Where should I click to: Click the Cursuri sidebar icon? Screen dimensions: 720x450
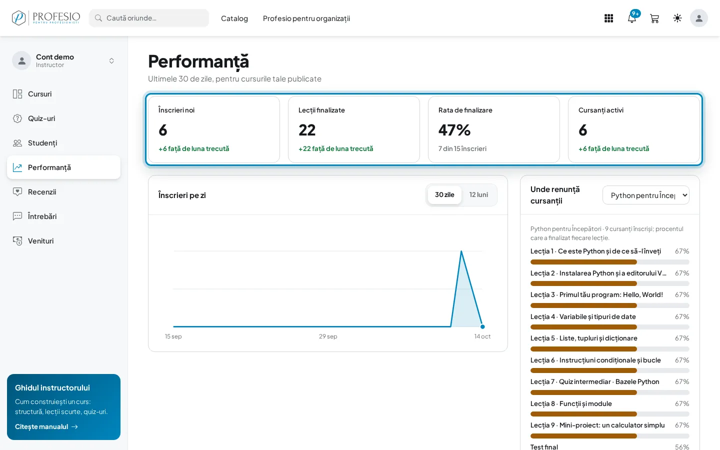17,94
